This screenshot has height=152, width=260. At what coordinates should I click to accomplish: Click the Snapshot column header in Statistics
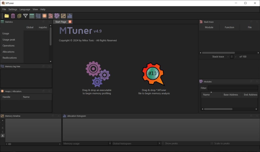click(43, 27)
